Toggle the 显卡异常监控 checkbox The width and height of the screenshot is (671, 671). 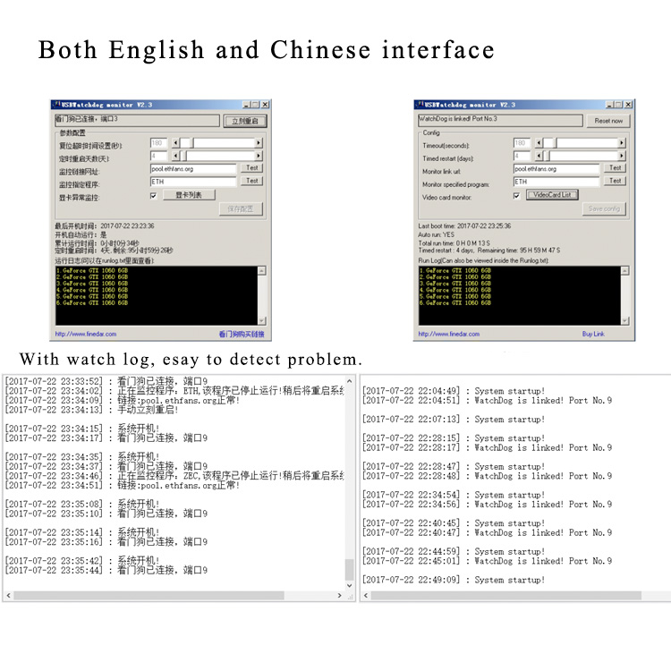153,195
